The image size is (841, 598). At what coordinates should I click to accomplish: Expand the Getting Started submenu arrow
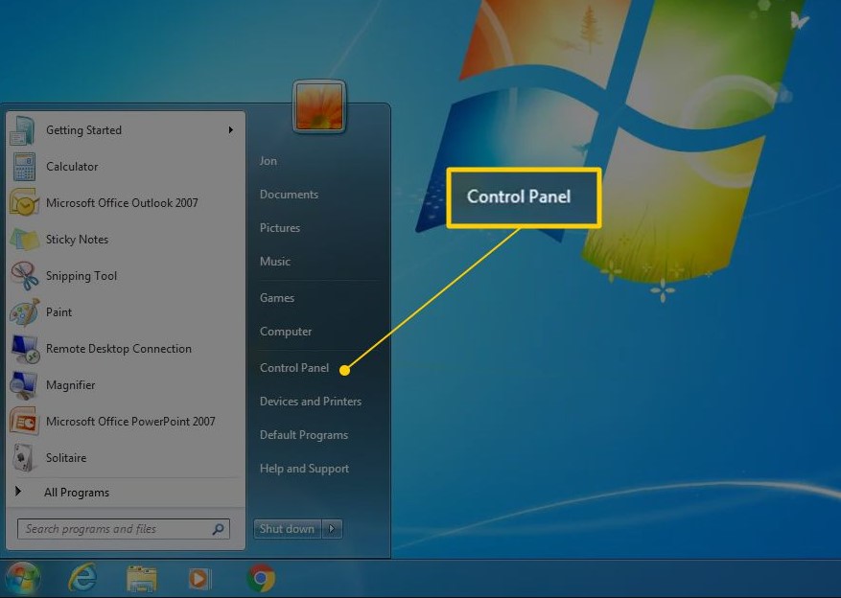point(231,130)
